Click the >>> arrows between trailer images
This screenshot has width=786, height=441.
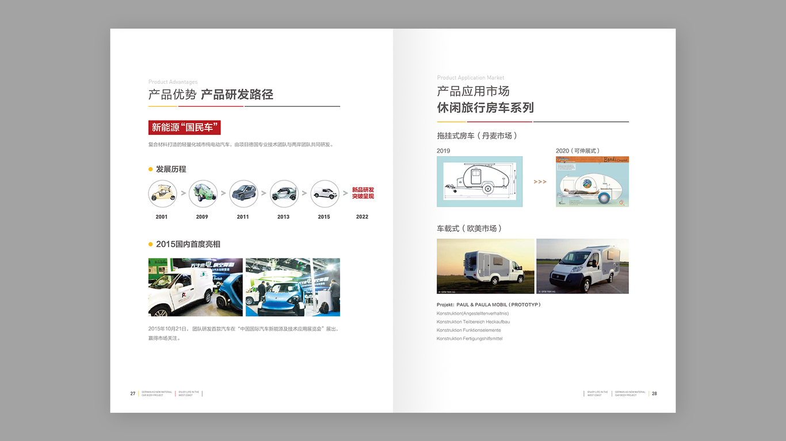540,182
